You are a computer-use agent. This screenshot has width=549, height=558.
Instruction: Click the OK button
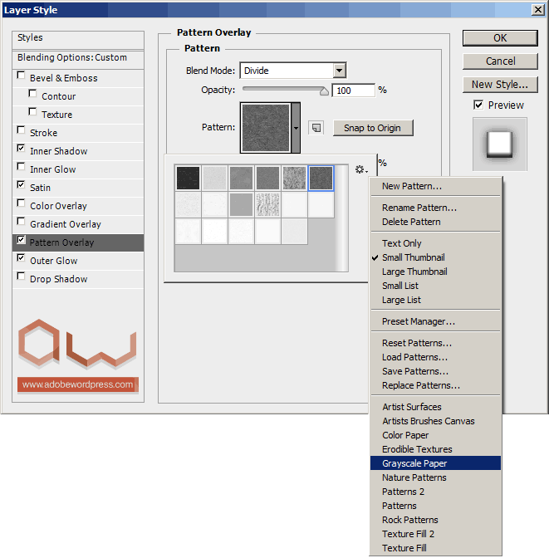click(x=500, y=38)
